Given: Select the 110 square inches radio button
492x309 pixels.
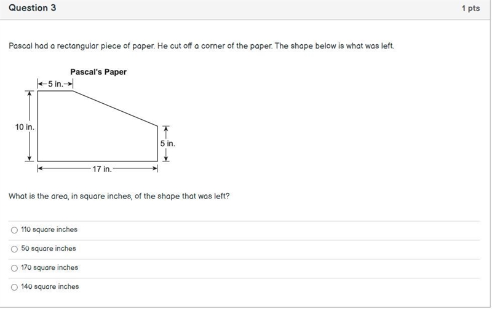Looking at the screenshot, I should point(14,230).
